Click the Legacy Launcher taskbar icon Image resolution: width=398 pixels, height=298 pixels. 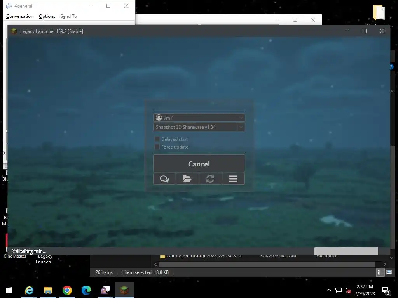point(124,290)
